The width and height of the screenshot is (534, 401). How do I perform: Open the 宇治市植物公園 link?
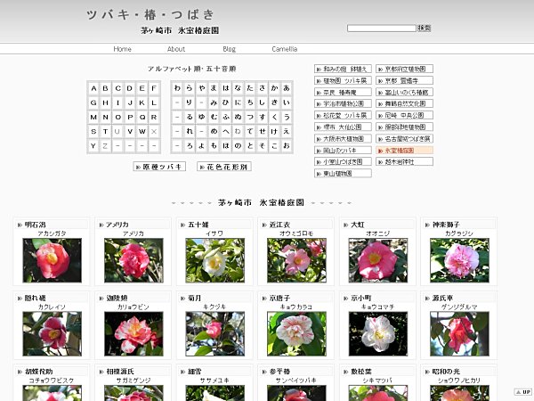(343, 103)
